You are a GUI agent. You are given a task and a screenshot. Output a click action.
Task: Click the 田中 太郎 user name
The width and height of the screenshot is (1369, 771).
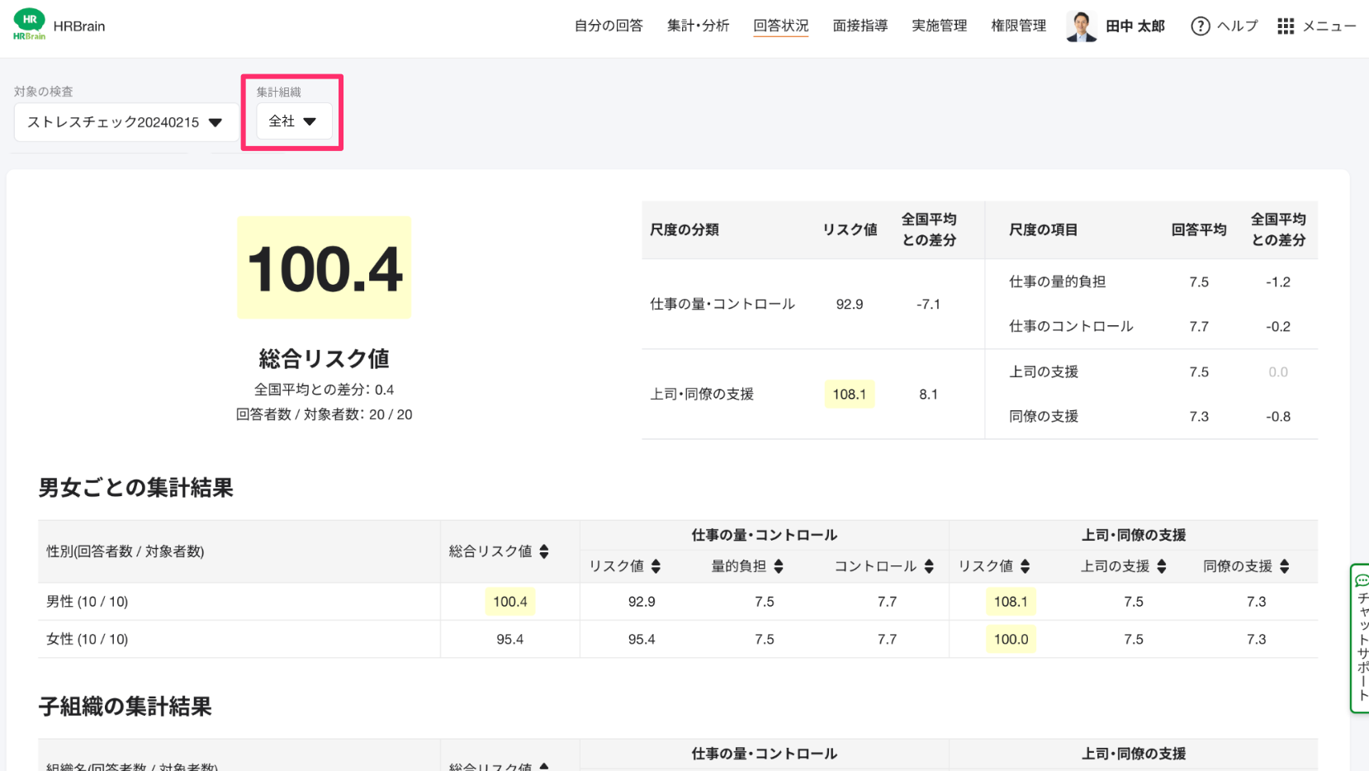tap(1135, 26)
